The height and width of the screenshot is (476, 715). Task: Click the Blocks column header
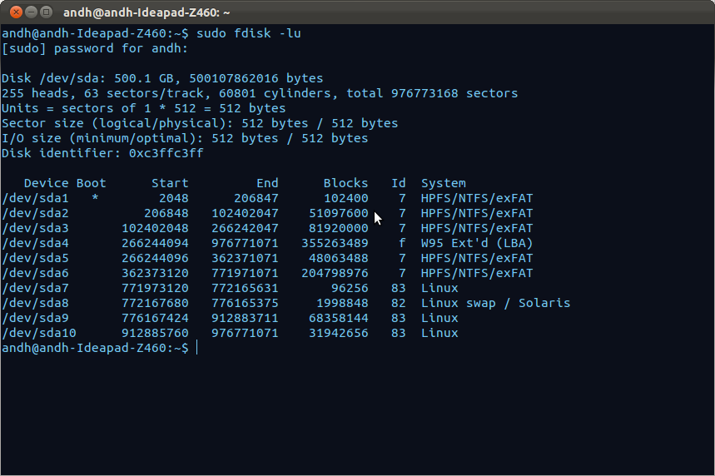(345, 183)
